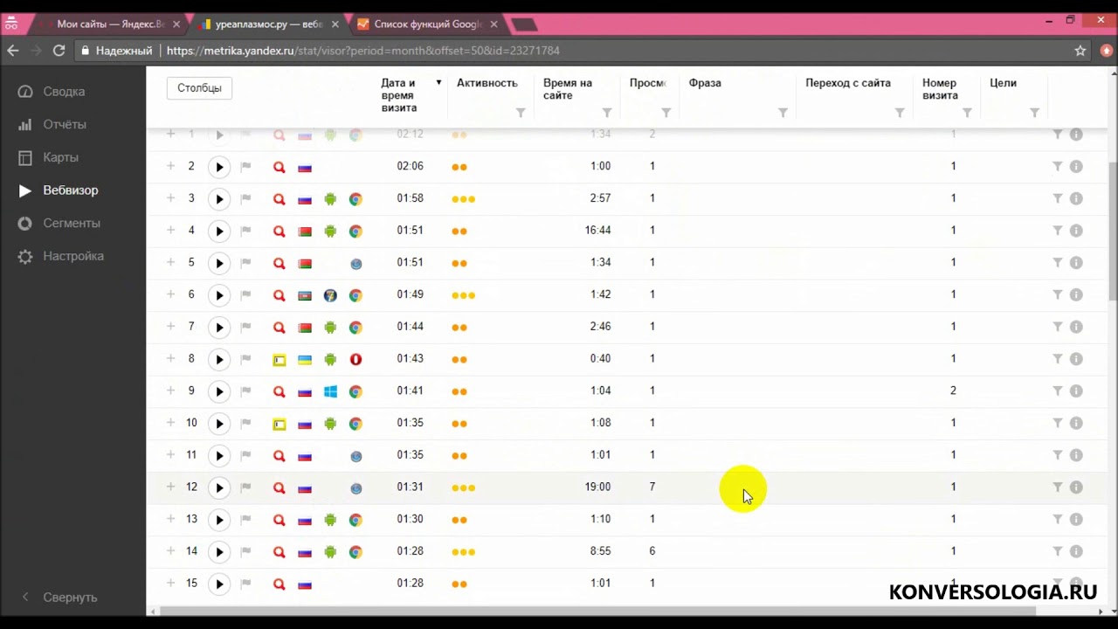Mark visit 15 with the flag
Screen dimensions: 1118x629
pyautogui.click(x=246, y=584)
